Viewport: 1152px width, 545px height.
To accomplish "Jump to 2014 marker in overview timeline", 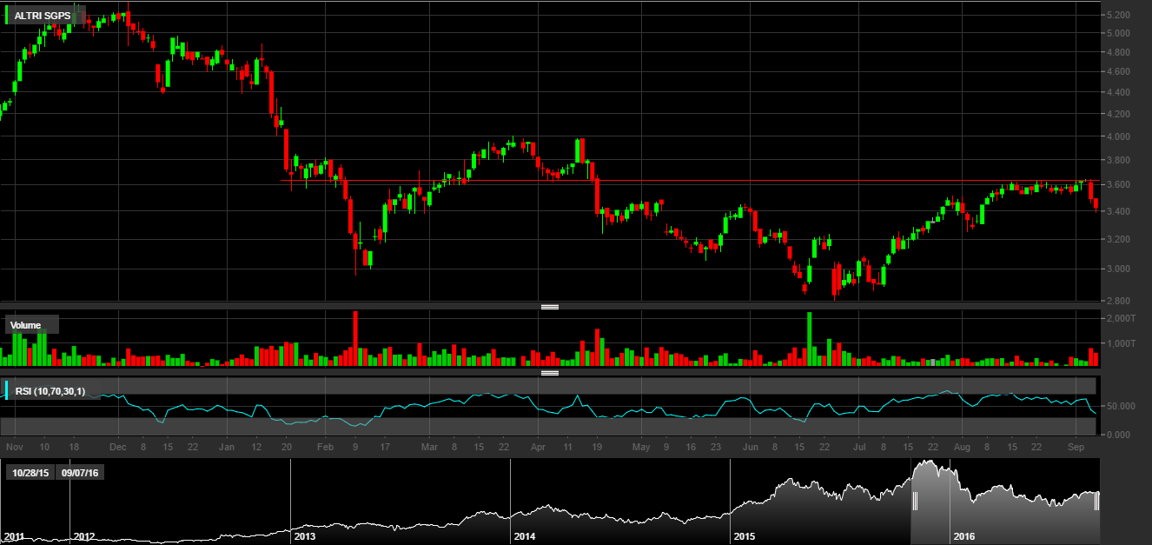I will (x=524, y=536).
